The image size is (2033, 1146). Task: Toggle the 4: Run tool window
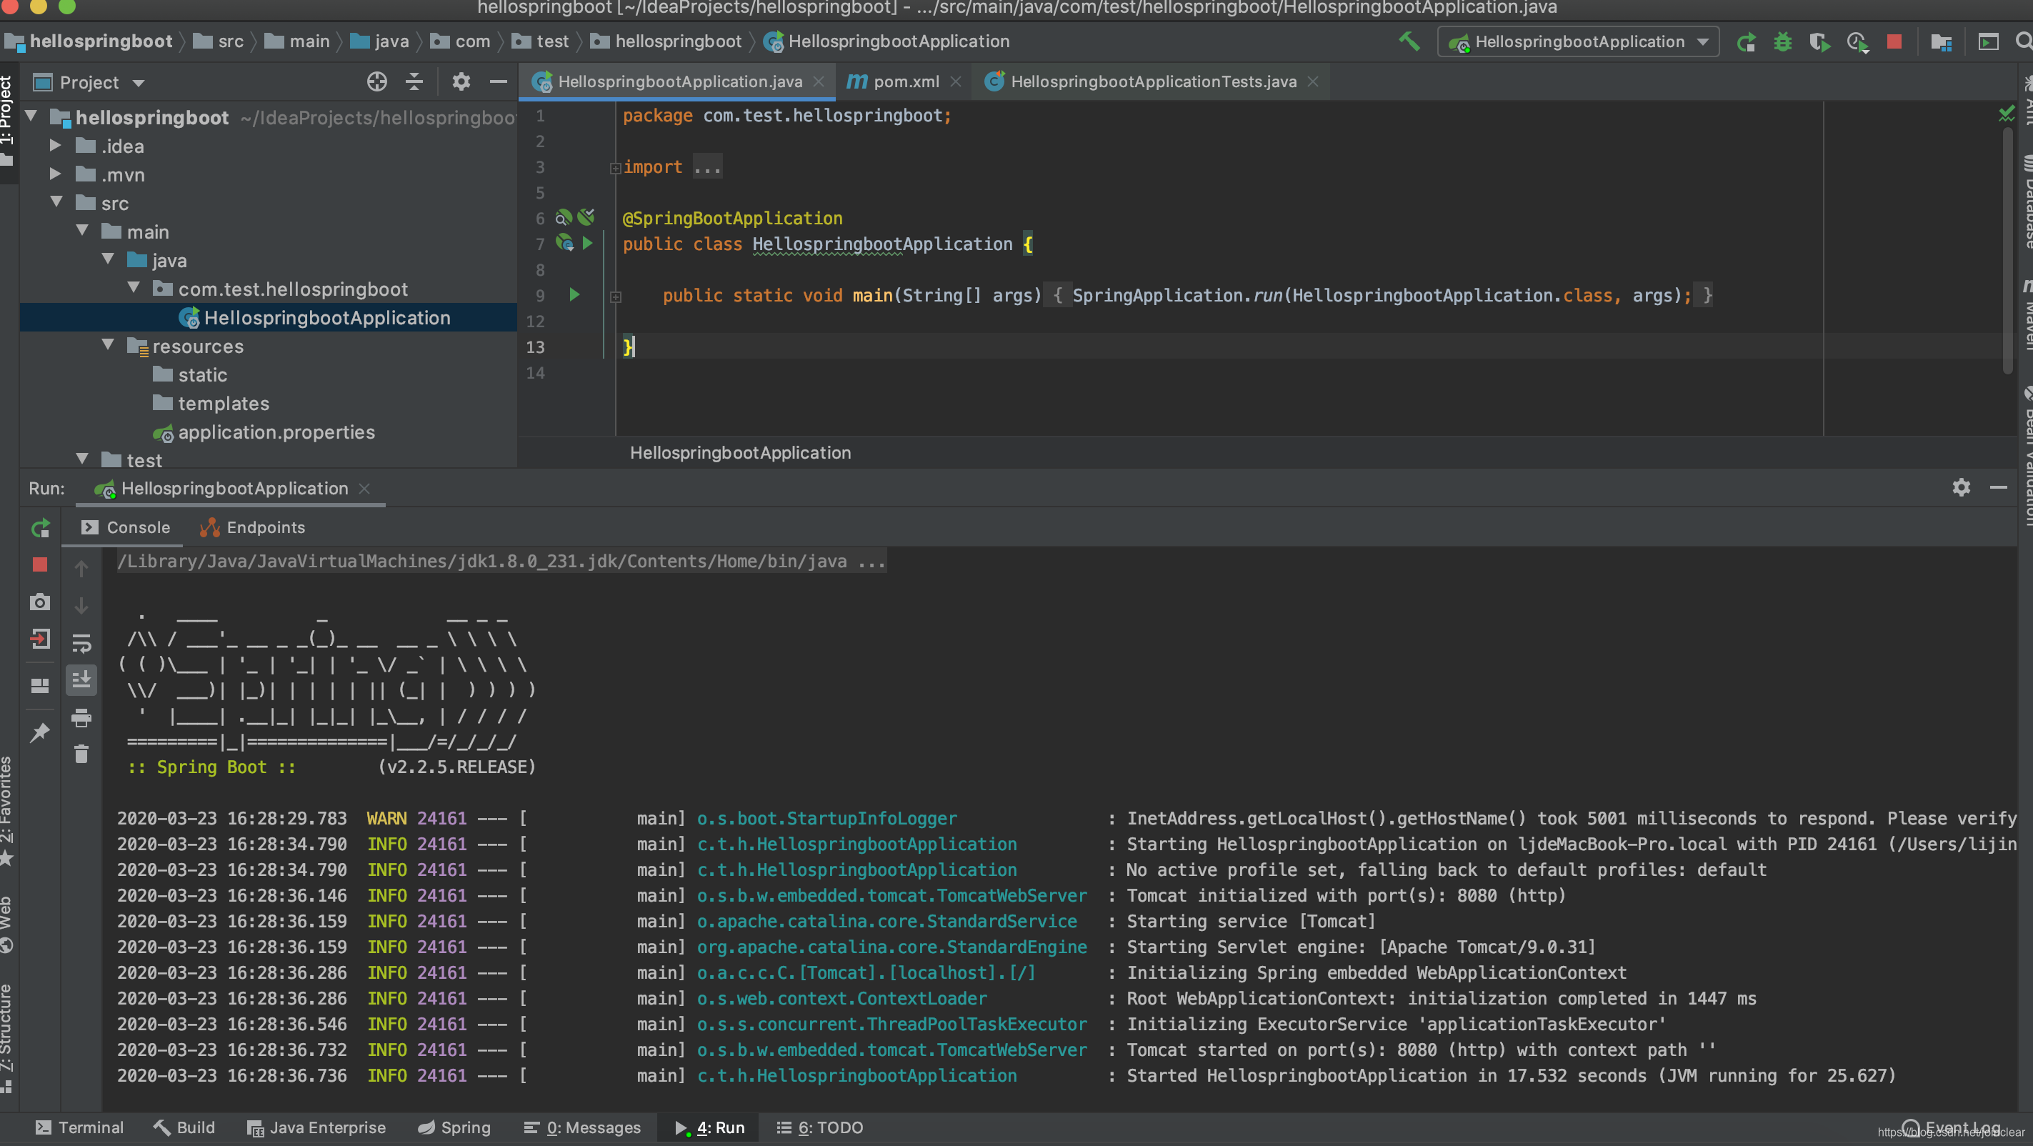(x=709, y=1127)
